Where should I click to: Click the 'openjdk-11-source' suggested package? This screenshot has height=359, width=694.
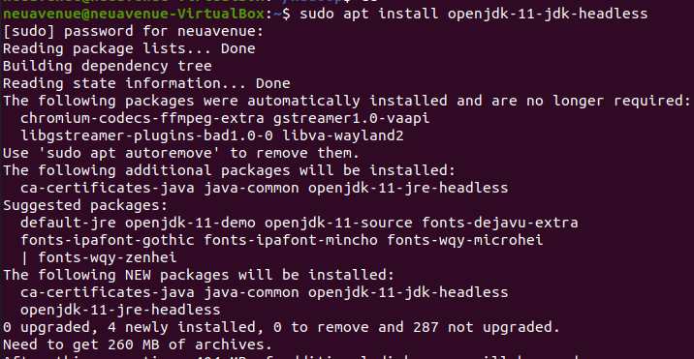(x=338, y=223)
